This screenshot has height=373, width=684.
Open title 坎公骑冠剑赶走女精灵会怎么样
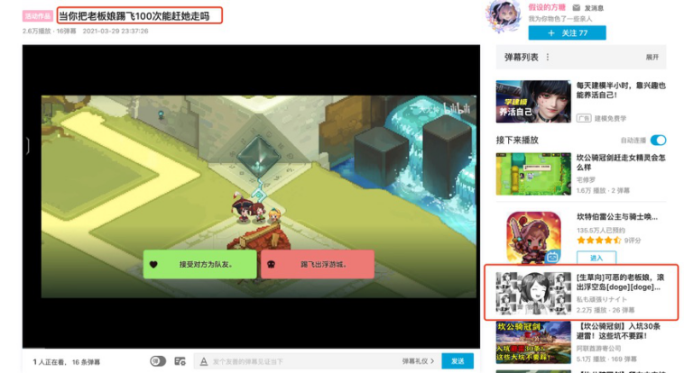tap(621, 162)
